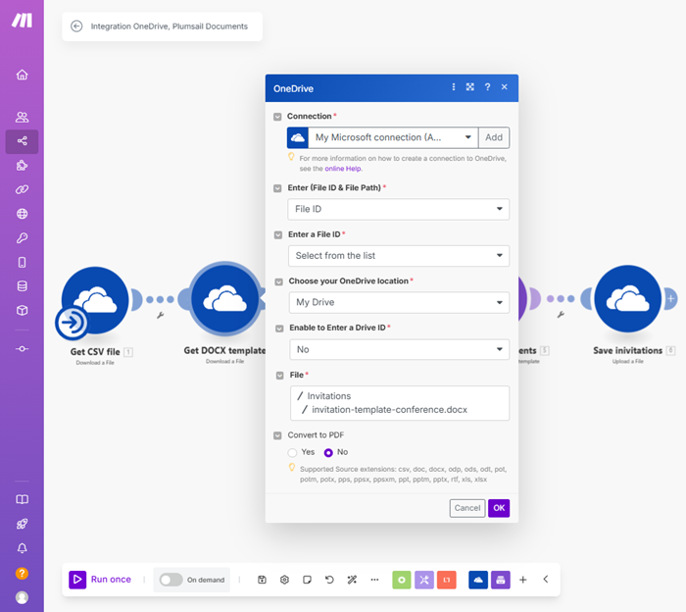The height and width of the screenshot is (612, 686).
Task: Click the auto-align magic wand icon
Action: 352,580
